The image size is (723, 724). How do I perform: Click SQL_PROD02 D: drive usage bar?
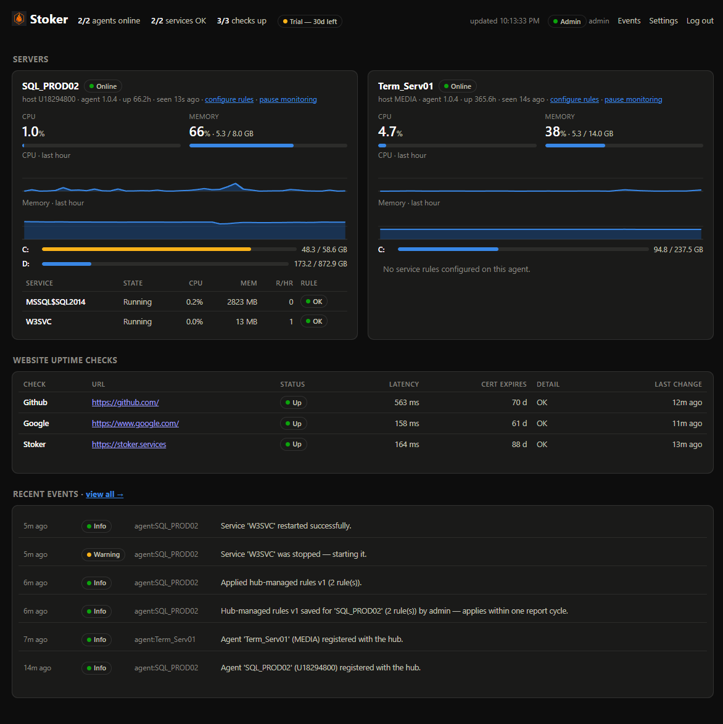[165, 264]
